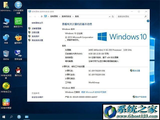Viewport: 160px width, 120px height.
Task: Launch 360安全浏览器 desktop icon
Action: click(x=6, y=73)
